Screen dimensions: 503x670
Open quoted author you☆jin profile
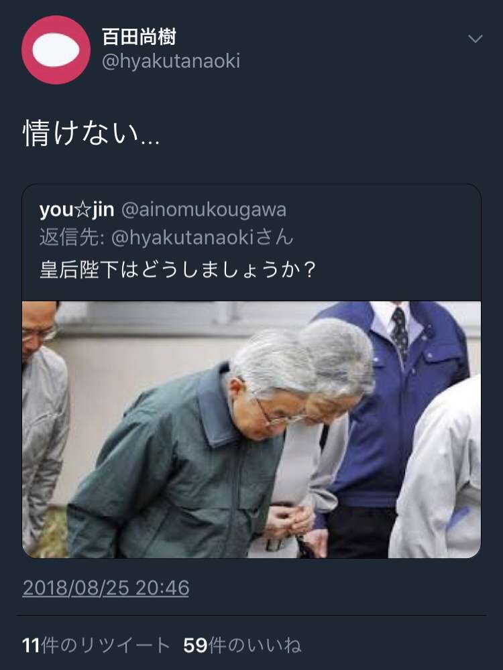[76, 210]
